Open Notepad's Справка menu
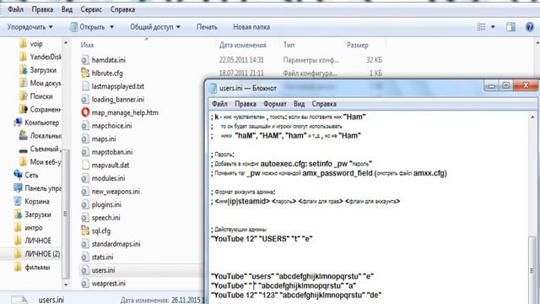The image size is (540, 304). point(324,104)
